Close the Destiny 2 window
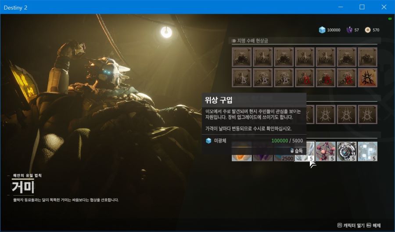Image resolution: width=395 pixels, height=232 pixels. 384,7
